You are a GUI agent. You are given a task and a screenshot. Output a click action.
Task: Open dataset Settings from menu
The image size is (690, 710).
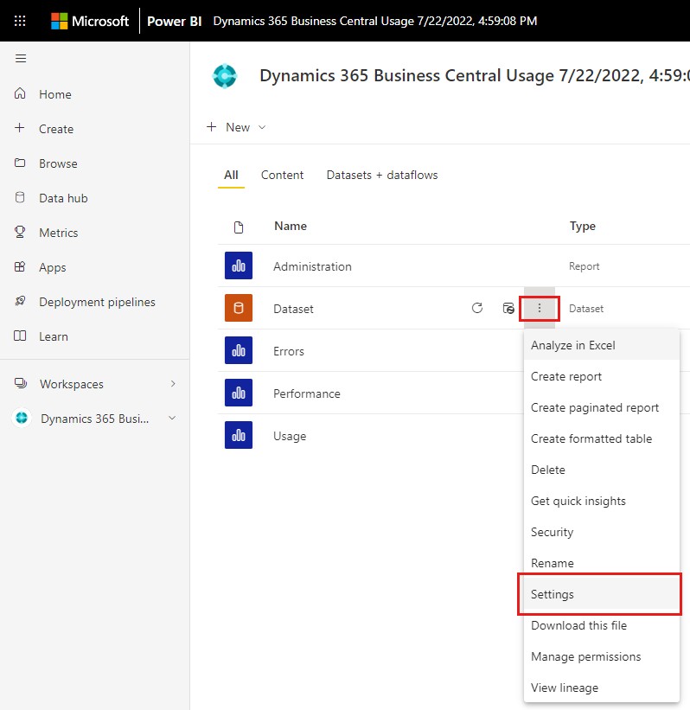point(602,594)
